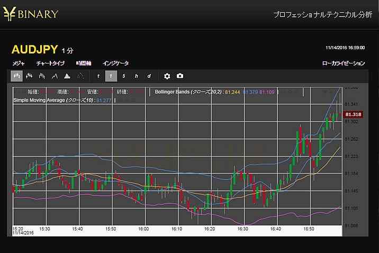This screenshot has height=253, width=379.
Task: Click the 16:50 time axis label
Action: (309, 229)
